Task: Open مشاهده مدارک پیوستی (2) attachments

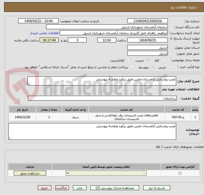Action: 115,188
